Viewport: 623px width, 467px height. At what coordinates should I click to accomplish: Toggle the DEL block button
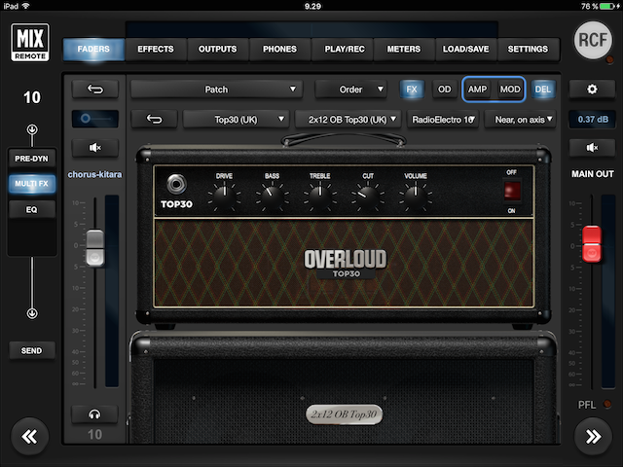[543, 90]
